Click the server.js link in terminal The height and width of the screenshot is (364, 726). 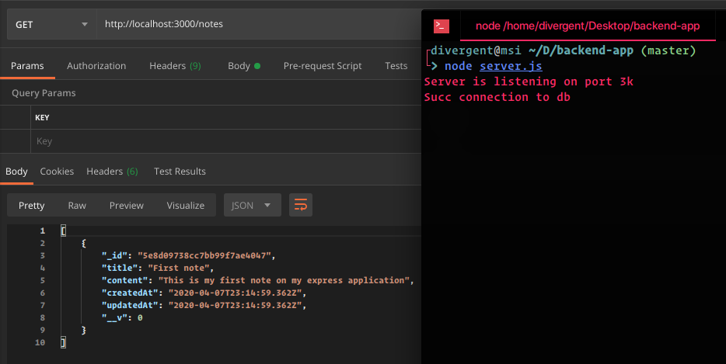pos(511,66)
